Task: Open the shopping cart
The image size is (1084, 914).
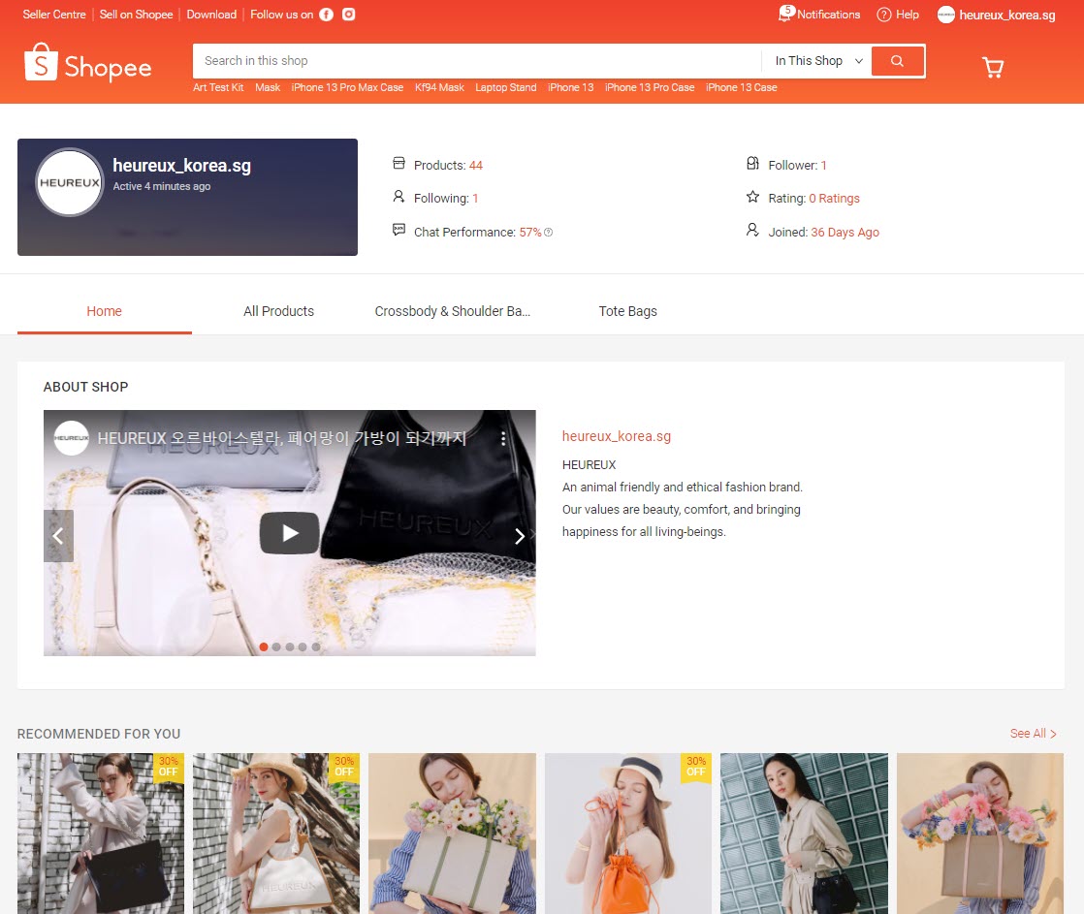Action: pyautogui.click(x=993, y=67)
